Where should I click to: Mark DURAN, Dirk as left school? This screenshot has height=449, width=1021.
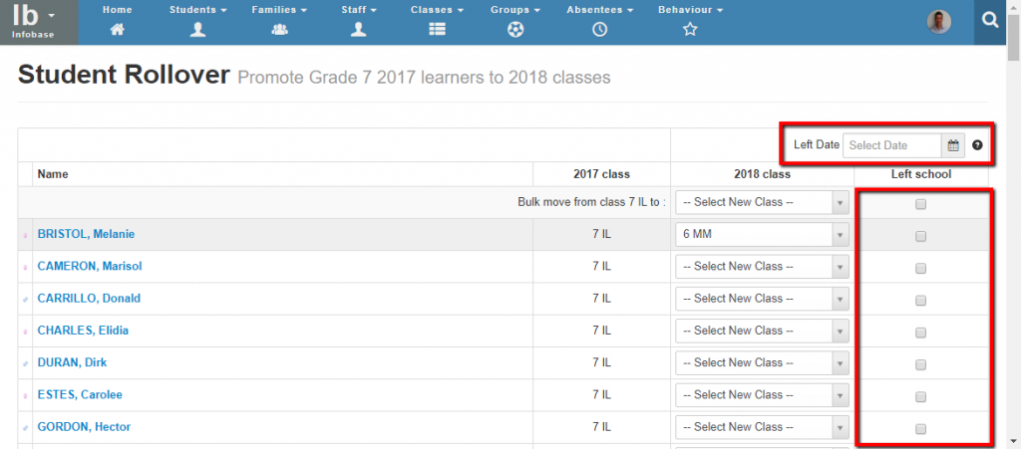pyautogui.click(x=920, y=364)
